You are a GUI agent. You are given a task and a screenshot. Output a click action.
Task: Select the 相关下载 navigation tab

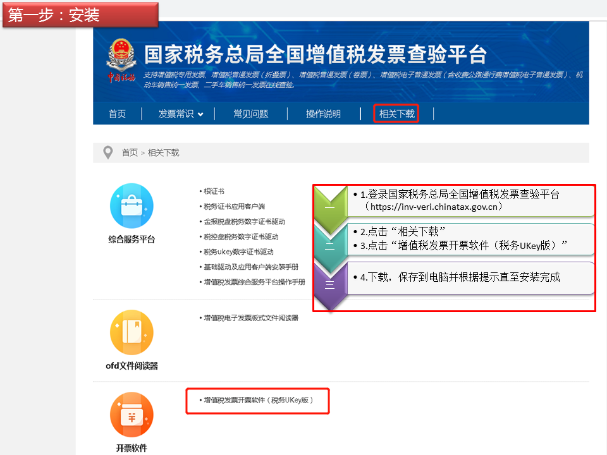click(x=396, y=114)
